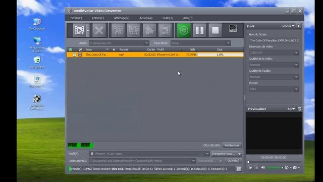Click the Ouvrir(O) button
The width and height of the screenshot is (323, 182).
click(233, 161)
